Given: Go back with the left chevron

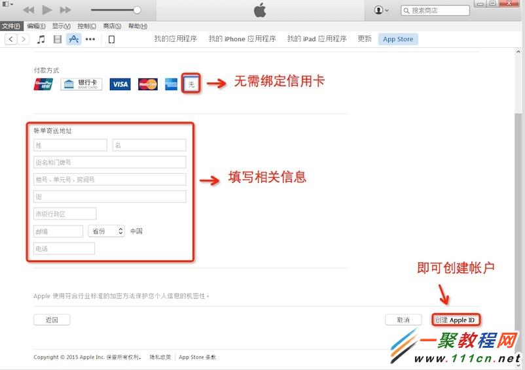Looking at the screenshot, I should (10, 39).
